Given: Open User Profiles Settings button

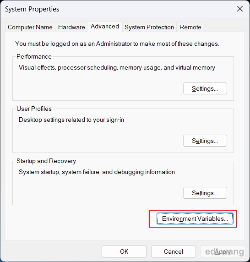Looking at the screenshot, I should pyautogui.click(x=205, y=141).
